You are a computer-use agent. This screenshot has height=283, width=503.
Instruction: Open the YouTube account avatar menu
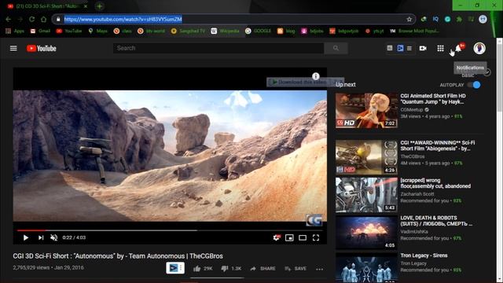[479, 48]
